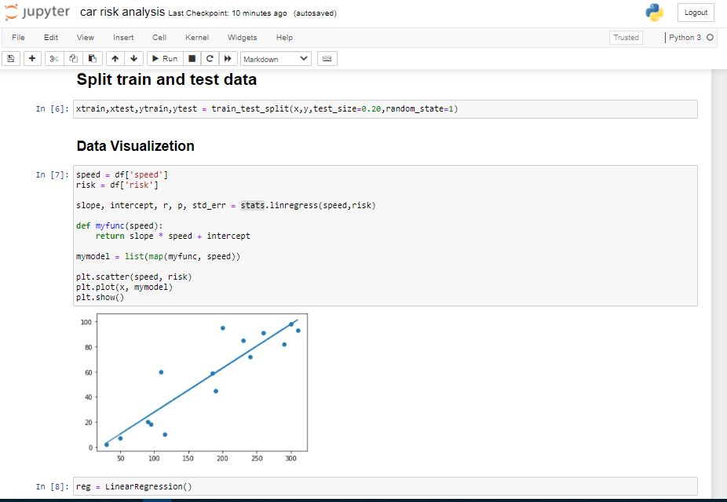Viewport: 727px width, 502px height.
Task: Move selected cell down arrow
Action: [x=133, y=58]
